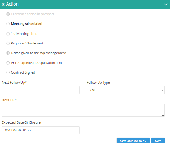Open the Follow Up Type dropdown
Viewport: 170px width, 143px height.
pos(126,90)
